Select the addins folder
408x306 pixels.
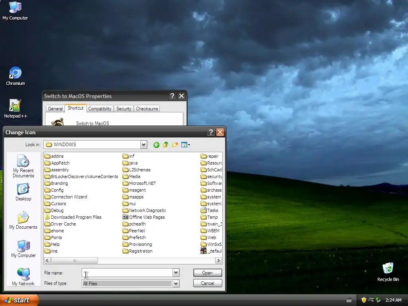[54, 156]
